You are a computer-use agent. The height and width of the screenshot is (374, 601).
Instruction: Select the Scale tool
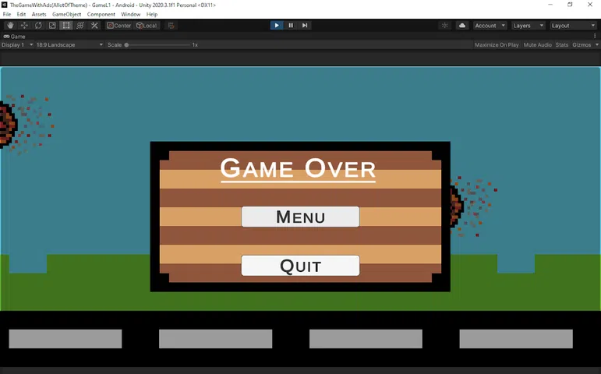pos(52,26)
